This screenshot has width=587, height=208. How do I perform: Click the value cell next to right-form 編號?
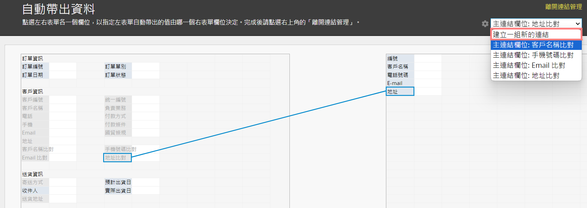[x=428, y=58]
